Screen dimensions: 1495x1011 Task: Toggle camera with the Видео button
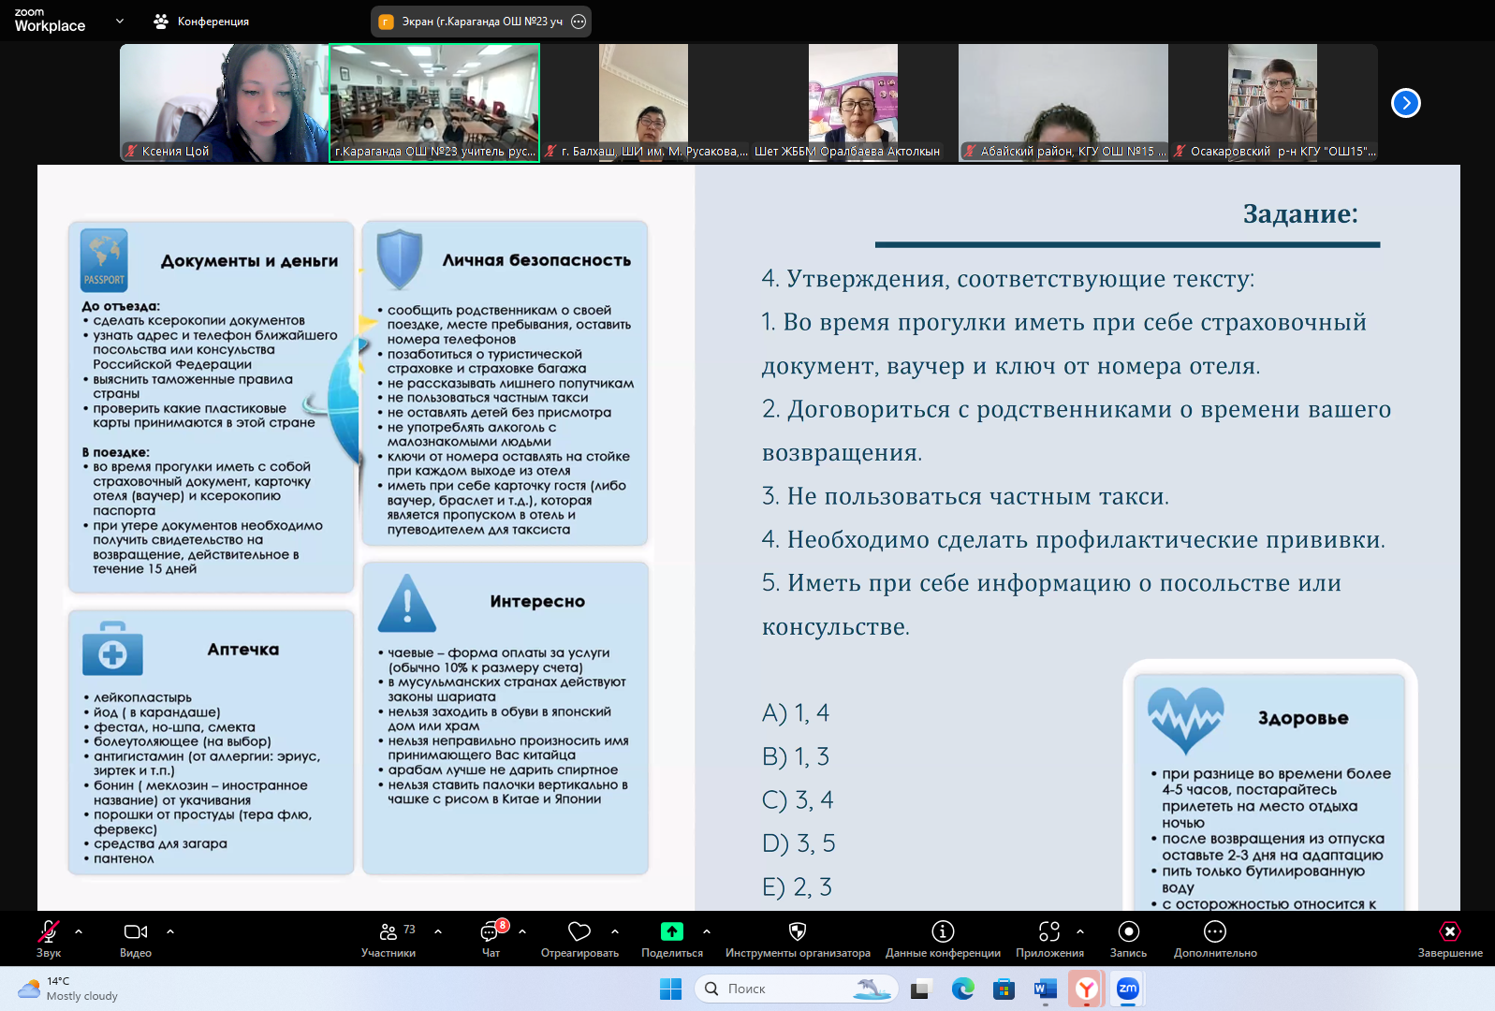(136, 939)
